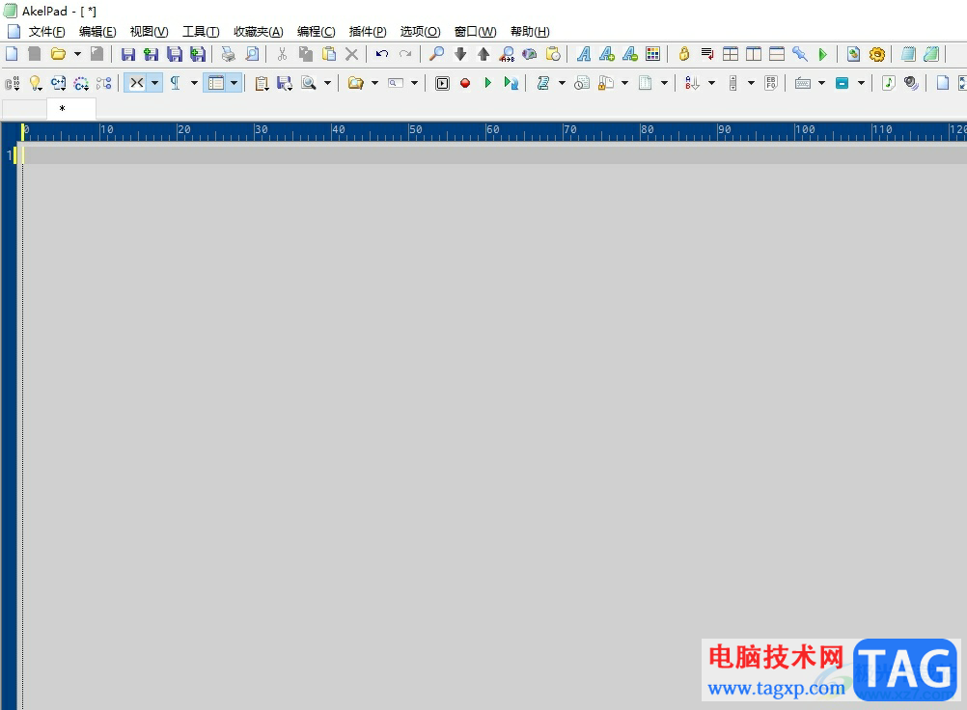
Task: Expand dropdown next to the X-shaped button
Action: (154, 83)
